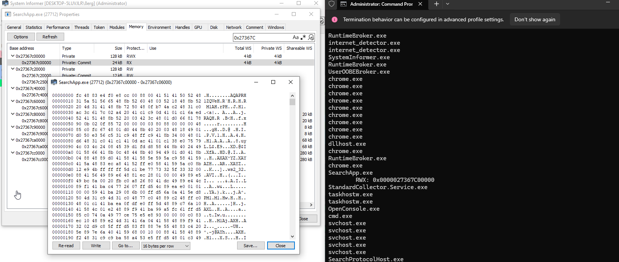Viewport: 619px width, 262px height.
Task: Open the Terminal new-tab profile dropdown
Action: (x=448, y=4)
